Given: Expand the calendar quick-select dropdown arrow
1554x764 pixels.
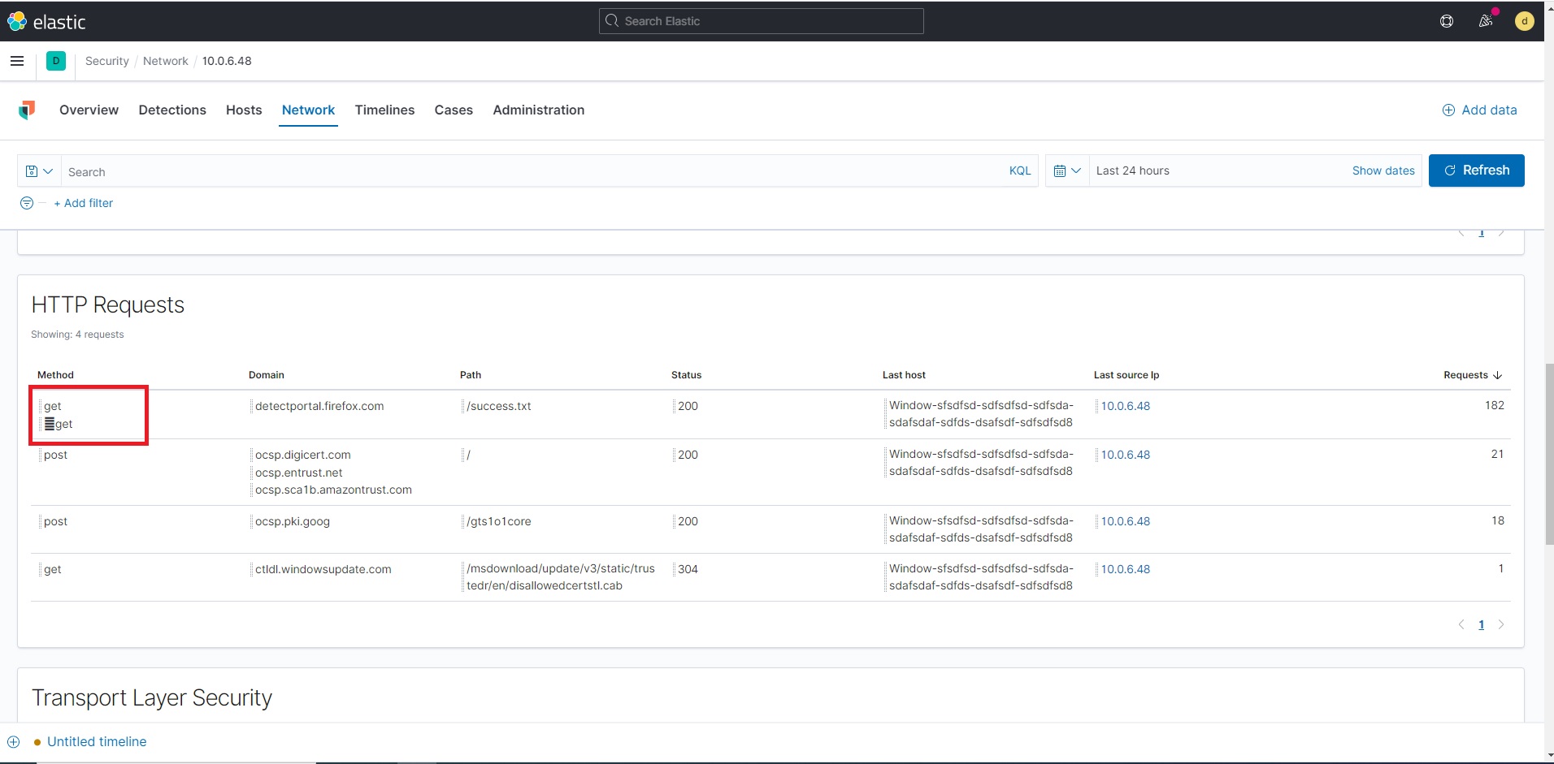Looking at the screenshot, I should 1076,170.
